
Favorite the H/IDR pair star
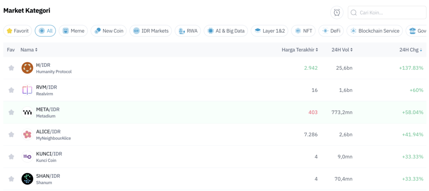[11, 68]
